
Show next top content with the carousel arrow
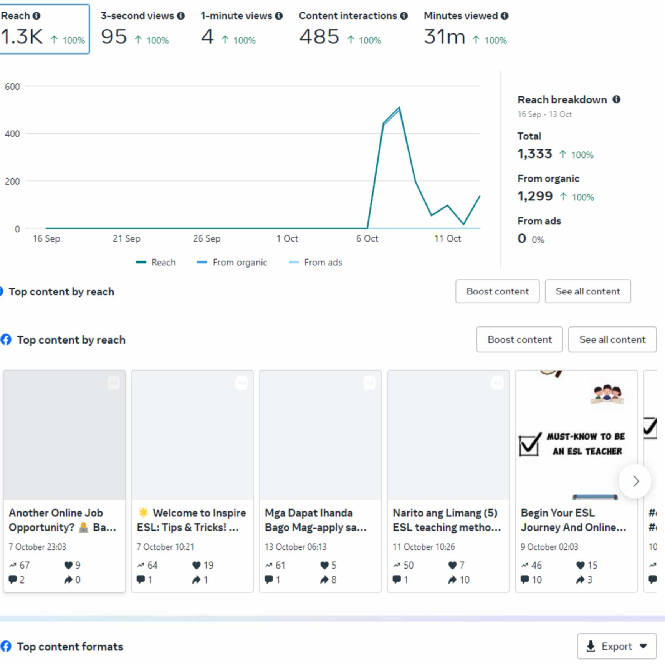635,481
